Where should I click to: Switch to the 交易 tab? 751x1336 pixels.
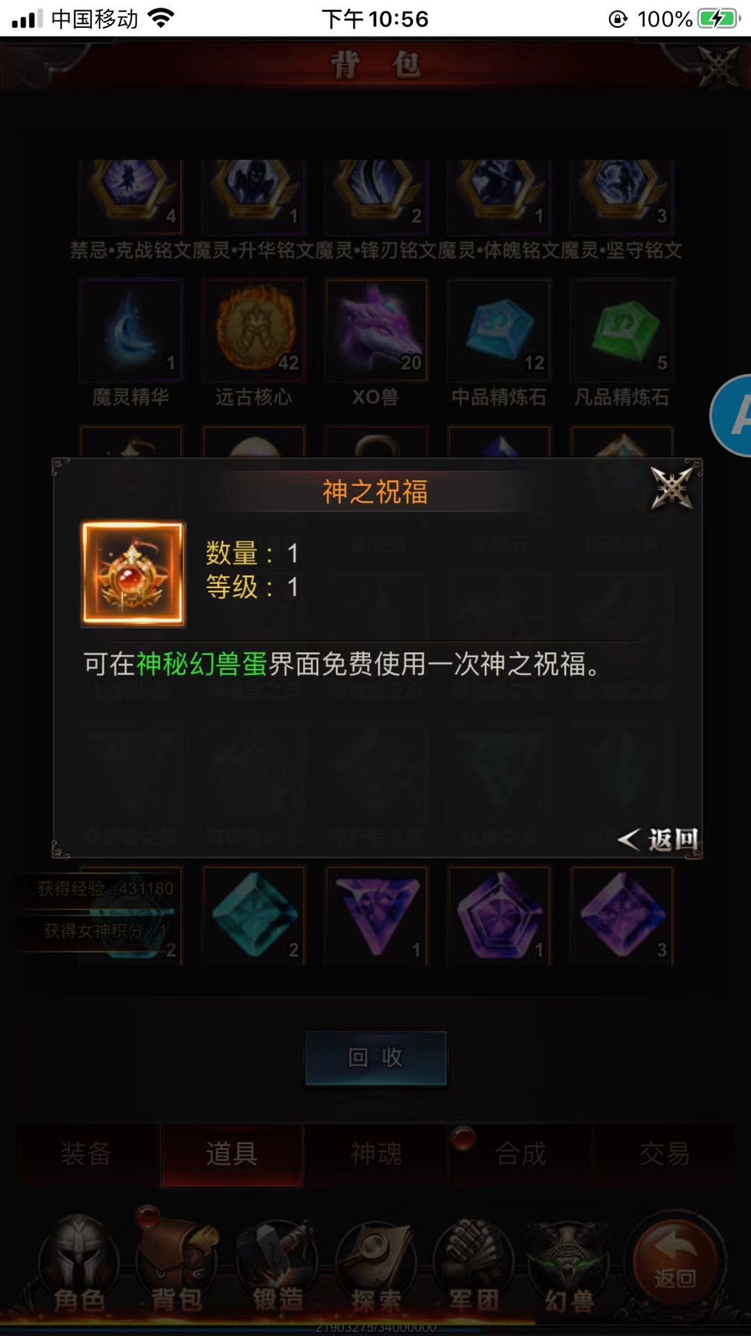[x=665, y=1154]
